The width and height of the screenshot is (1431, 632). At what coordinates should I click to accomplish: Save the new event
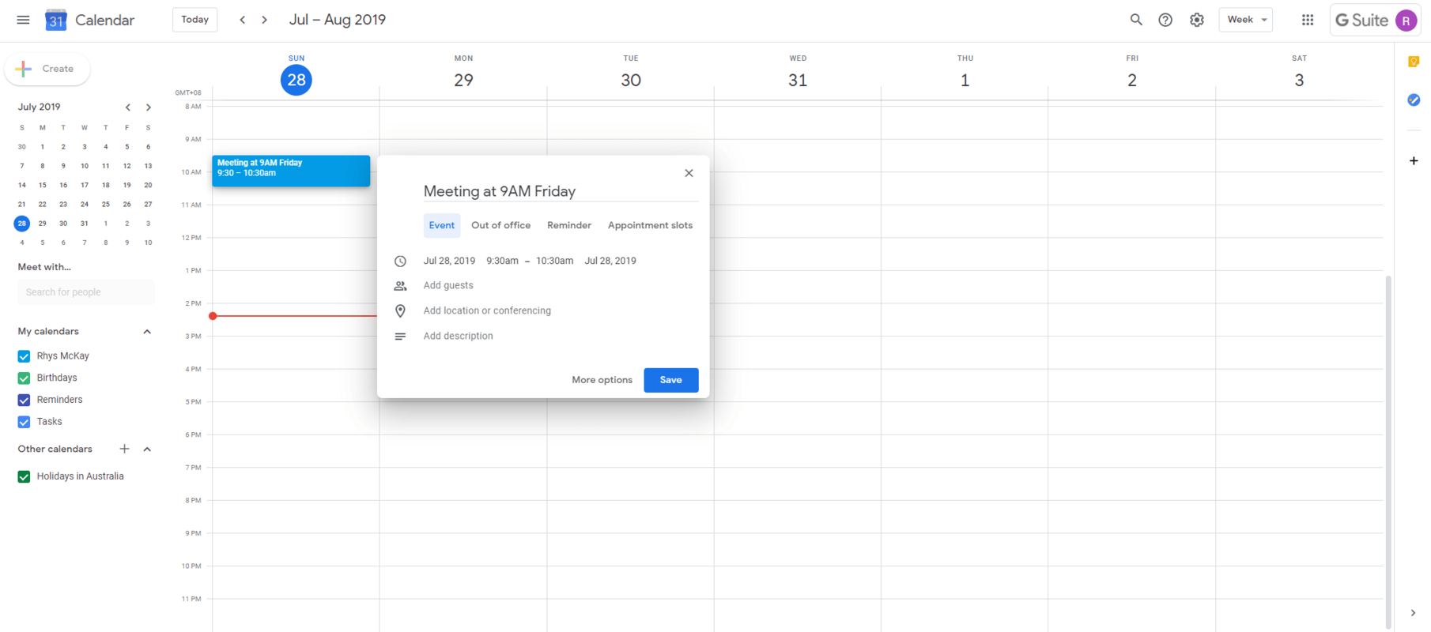tap(671, 380)
